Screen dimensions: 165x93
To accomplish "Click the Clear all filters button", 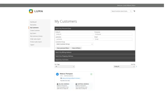I will pyautogui.click(x=76, y=48).
